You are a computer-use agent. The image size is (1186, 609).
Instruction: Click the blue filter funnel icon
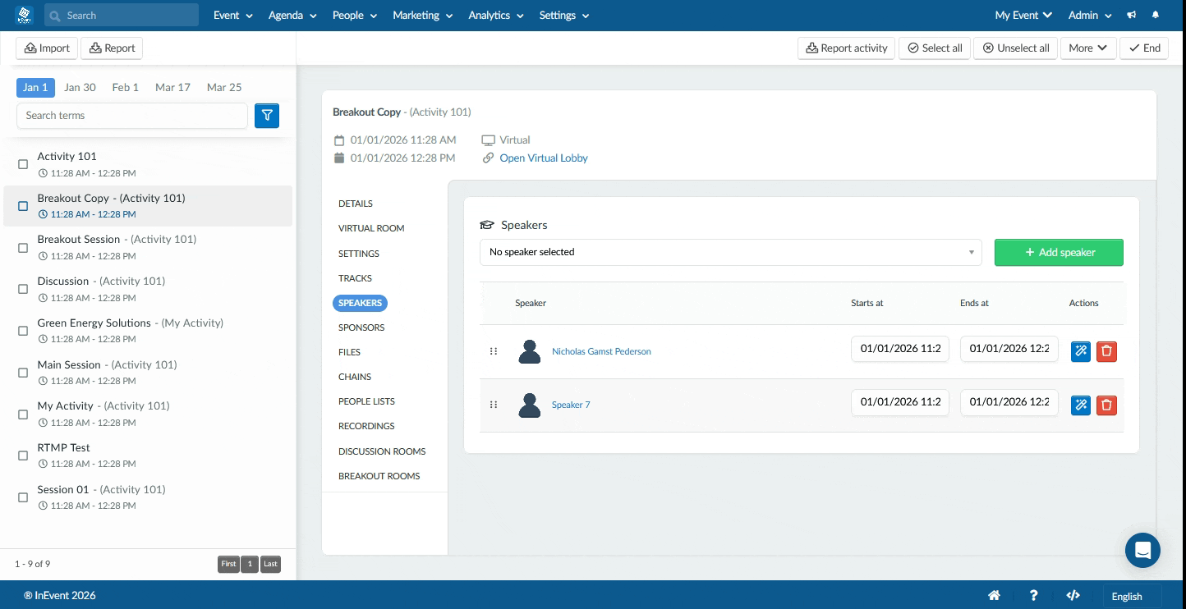267,116
